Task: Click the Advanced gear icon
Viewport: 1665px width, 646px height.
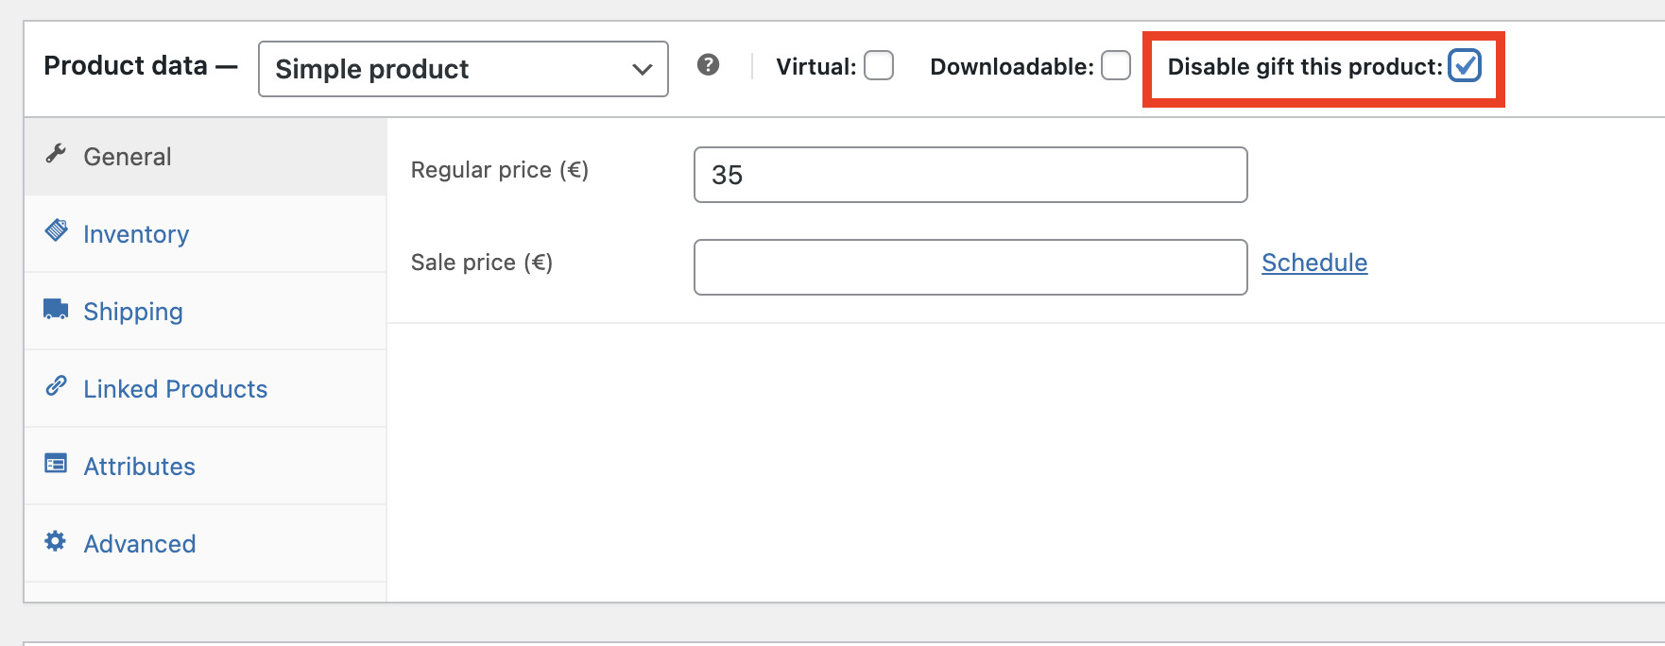Action: click(56, 540)
